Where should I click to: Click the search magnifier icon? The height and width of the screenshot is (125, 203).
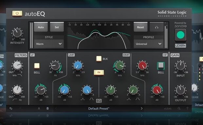point(179,108)
